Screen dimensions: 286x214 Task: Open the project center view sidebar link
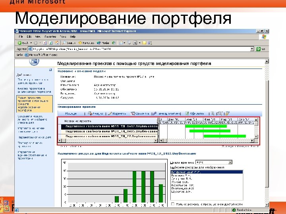point(33,81)
